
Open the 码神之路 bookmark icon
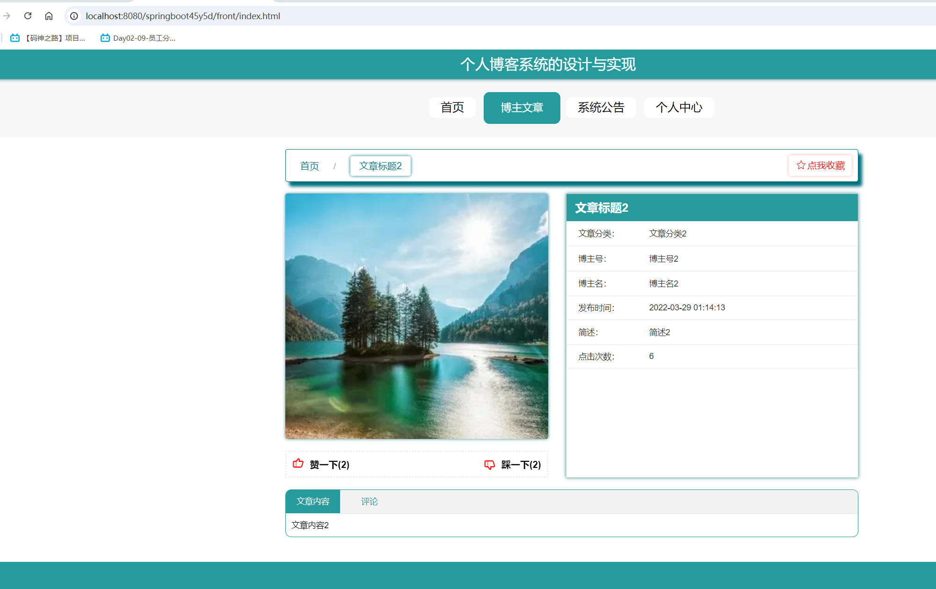click(15, 38)
